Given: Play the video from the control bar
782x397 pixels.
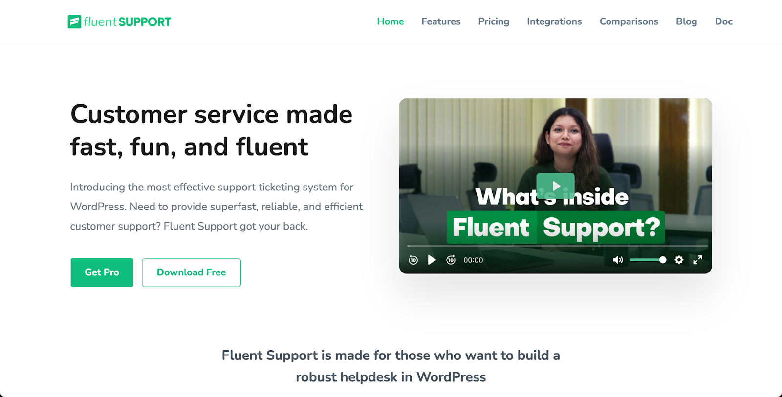Looking at the screenshot, I should (x=432, y=260).
